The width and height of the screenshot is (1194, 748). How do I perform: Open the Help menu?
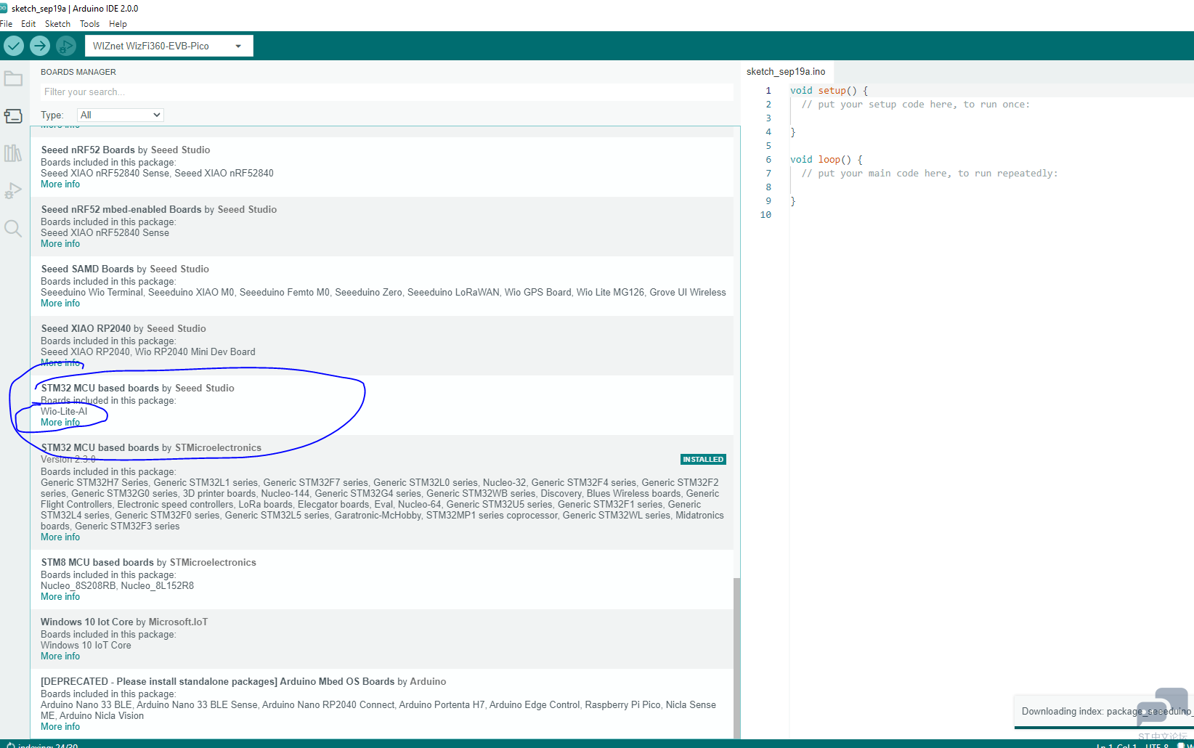pyautogui.click(x=118, y=24)
